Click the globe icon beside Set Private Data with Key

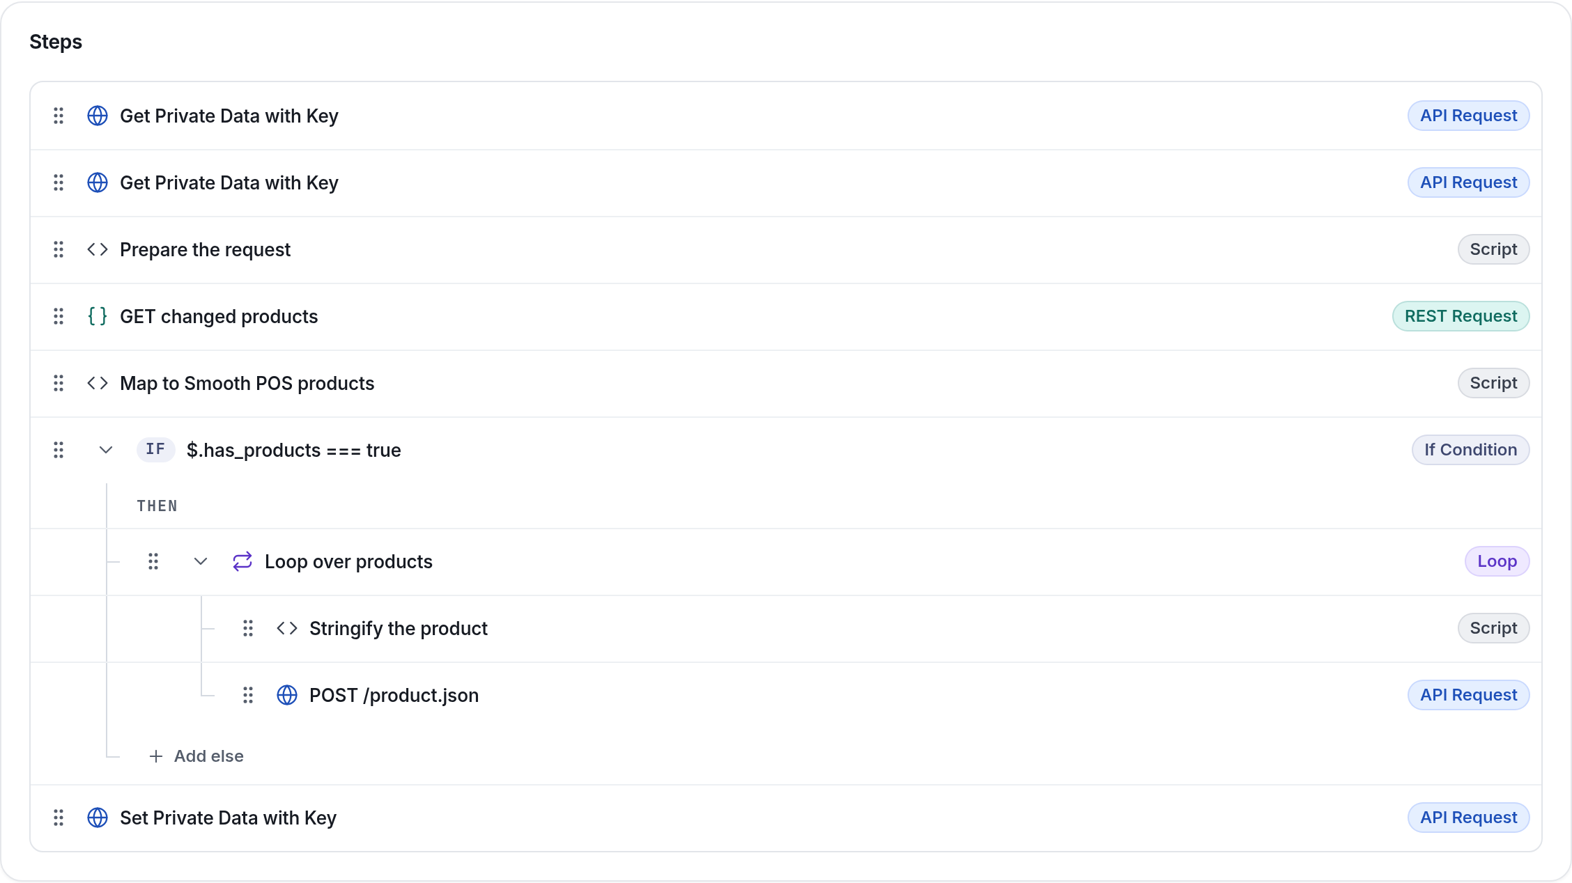tap(98, 818)
